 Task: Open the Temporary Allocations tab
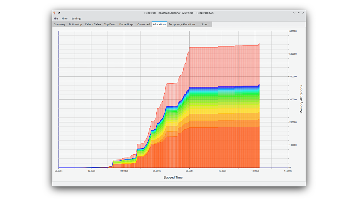(x=182, y=24)
